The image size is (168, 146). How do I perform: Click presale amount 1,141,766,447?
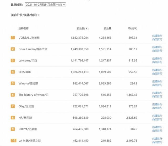[80, 60]
